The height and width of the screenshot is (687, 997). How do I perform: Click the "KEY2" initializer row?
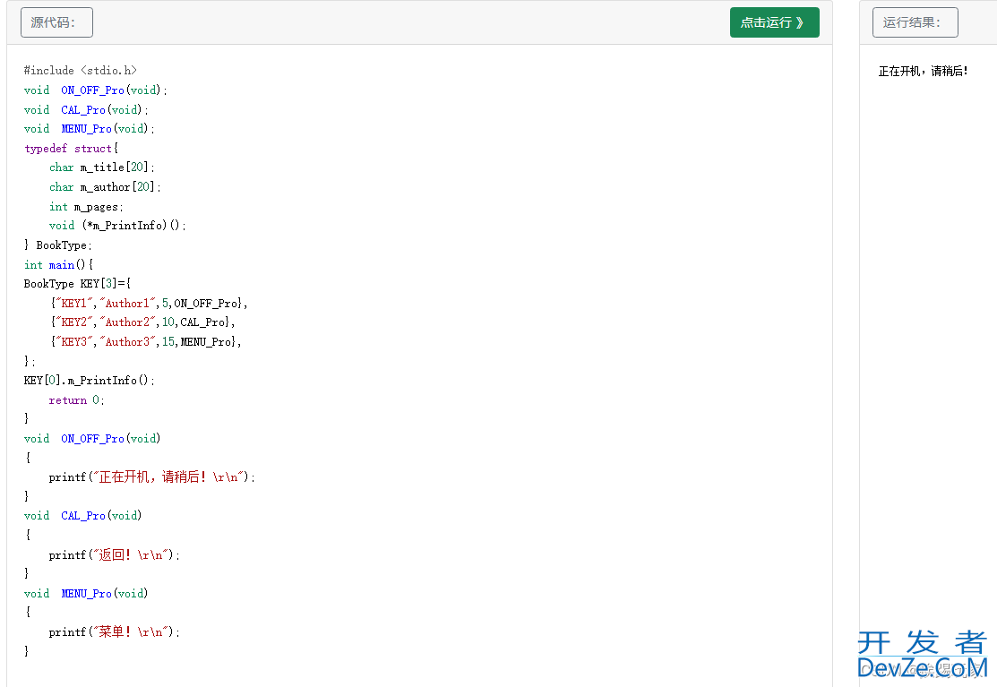(x=143, y=322)
